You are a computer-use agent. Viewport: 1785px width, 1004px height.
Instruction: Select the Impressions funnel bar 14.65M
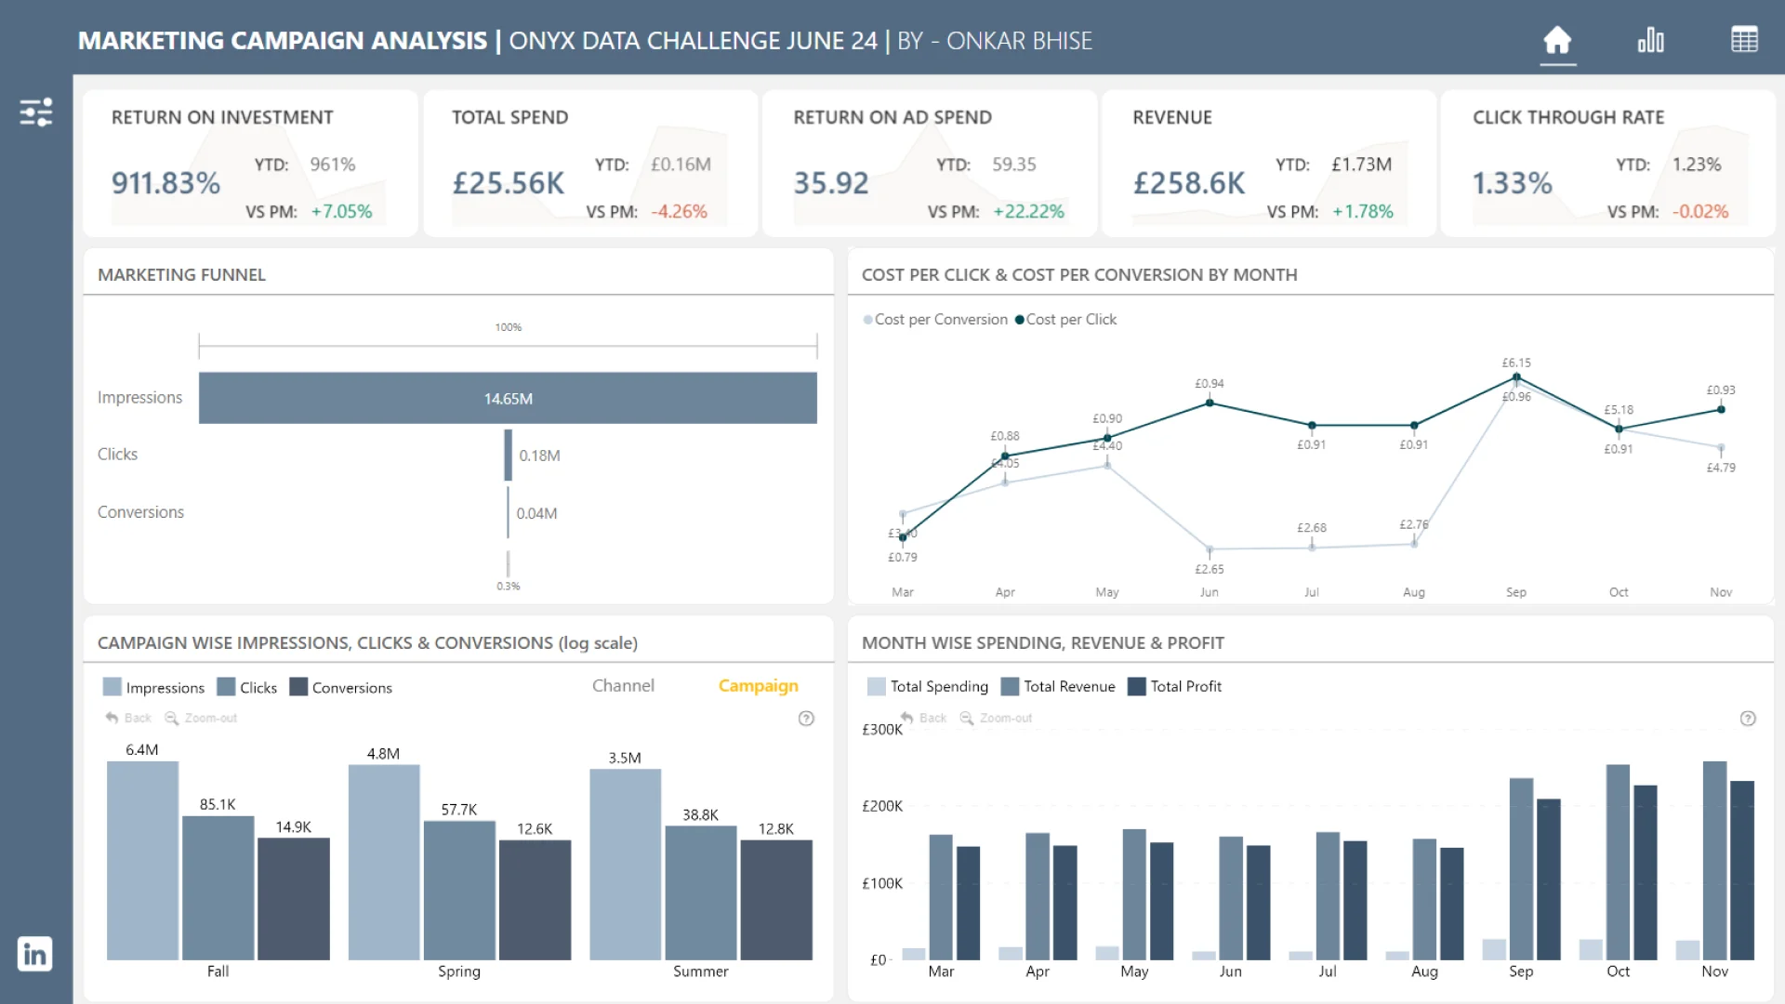[508, 398]
